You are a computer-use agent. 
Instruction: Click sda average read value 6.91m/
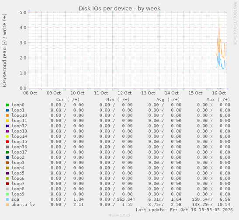click(x=156, y=199)
